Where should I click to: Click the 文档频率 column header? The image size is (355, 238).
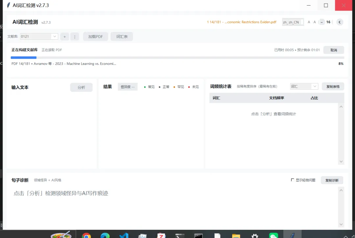[276, 98]
